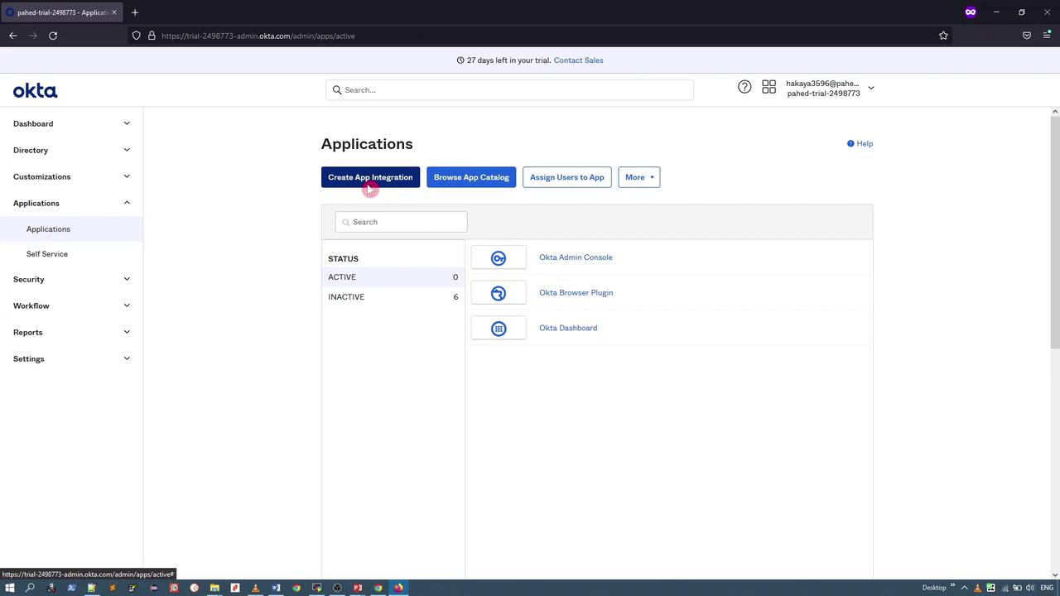This screenshot has height=596, width=1060.
Task: Click the Okta Browser Plugin app icon
Action: point(499,293)
